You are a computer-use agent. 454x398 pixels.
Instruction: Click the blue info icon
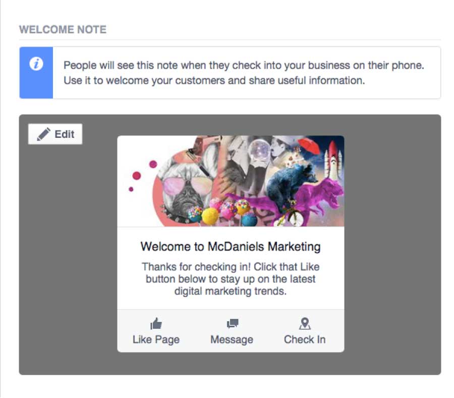click(x=36, y=64)
